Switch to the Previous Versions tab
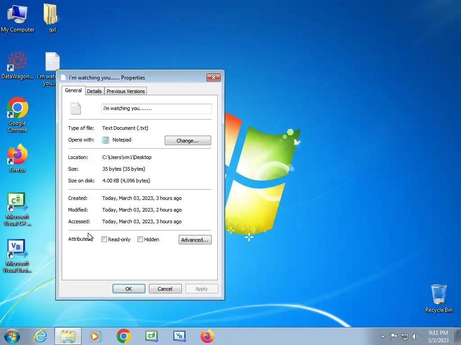Screen dimensions: 461x345 [x=126, y=91]
